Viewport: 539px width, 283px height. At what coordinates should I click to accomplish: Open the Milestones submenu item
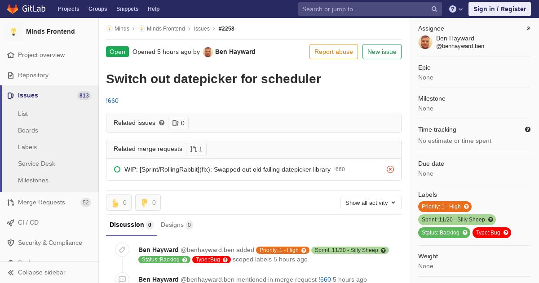[33, 181]
